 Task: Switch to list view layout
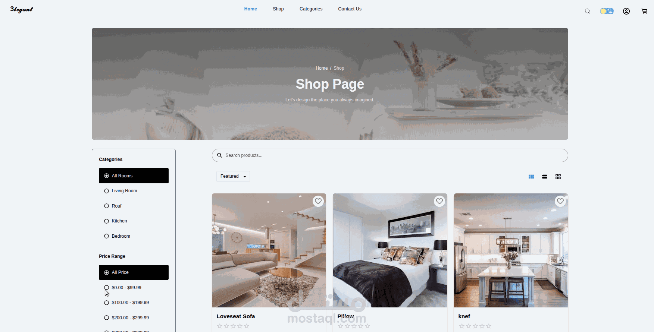tap(545, 177)
